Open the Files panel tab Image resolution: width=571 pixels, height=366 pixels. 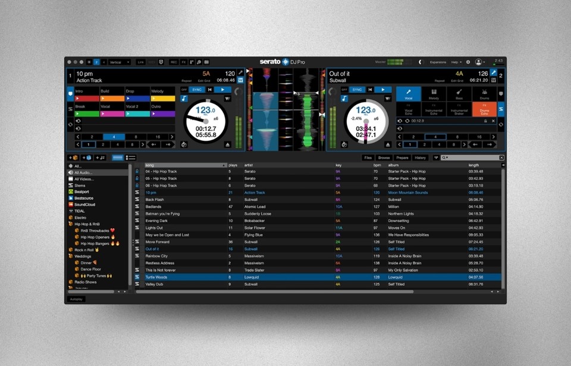(x=368, y=157)
